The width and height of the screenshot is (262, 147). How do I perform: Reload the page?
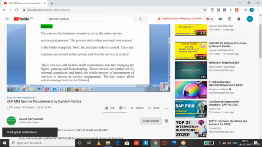click(x=16, y=10)
